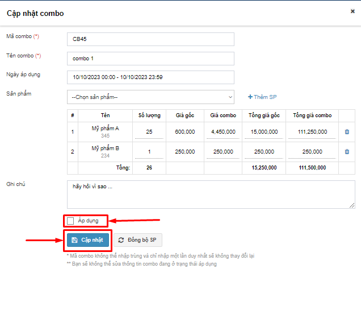The height and width of the screenshot is (310, 361).
Task: Edit quantity 25 for Mỹ phẩm A
Action: 149,132
